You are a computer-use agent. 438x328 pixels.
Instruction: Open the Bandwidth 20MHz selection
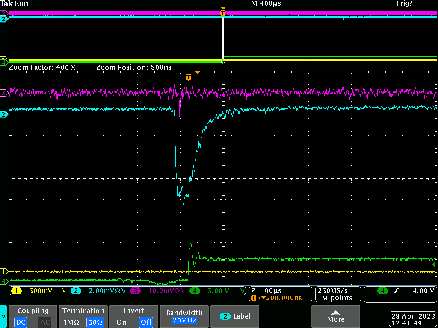[183, 316]
